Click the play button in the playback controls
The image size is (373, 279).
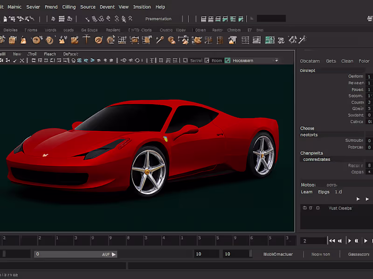pos(350,240)
